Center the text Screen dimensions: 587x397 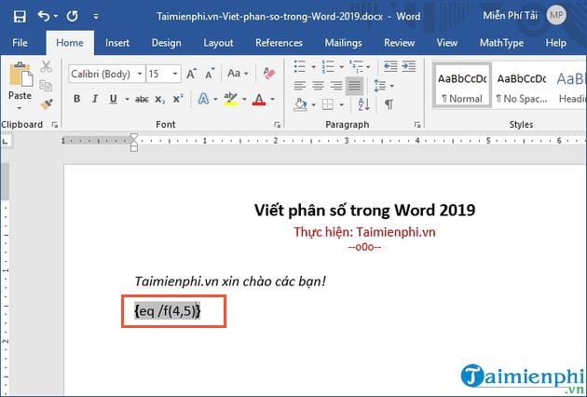tap(318, 86)
